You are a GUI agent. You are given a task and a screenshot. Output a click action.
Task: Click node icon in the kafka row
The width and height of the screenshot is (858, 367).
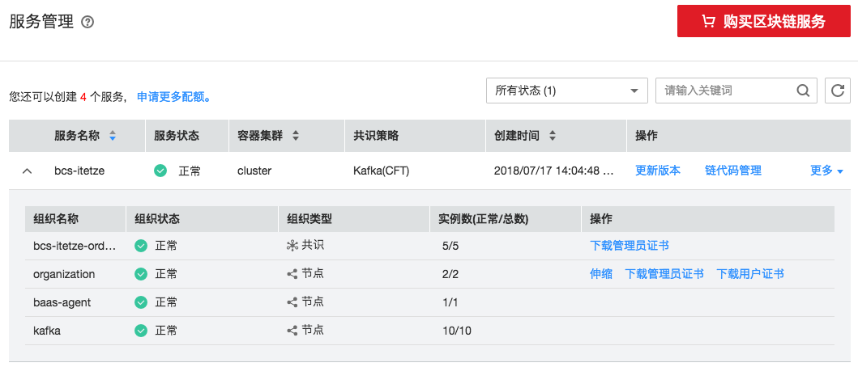[x=292, y=330]
